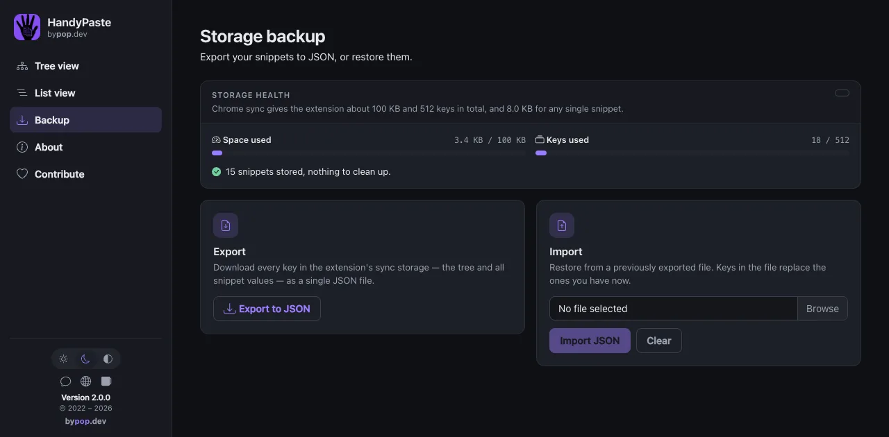This screenshot has height=437, width=889.
Task: Click Browse to choose a file
Action: click(x=822, y=309)
